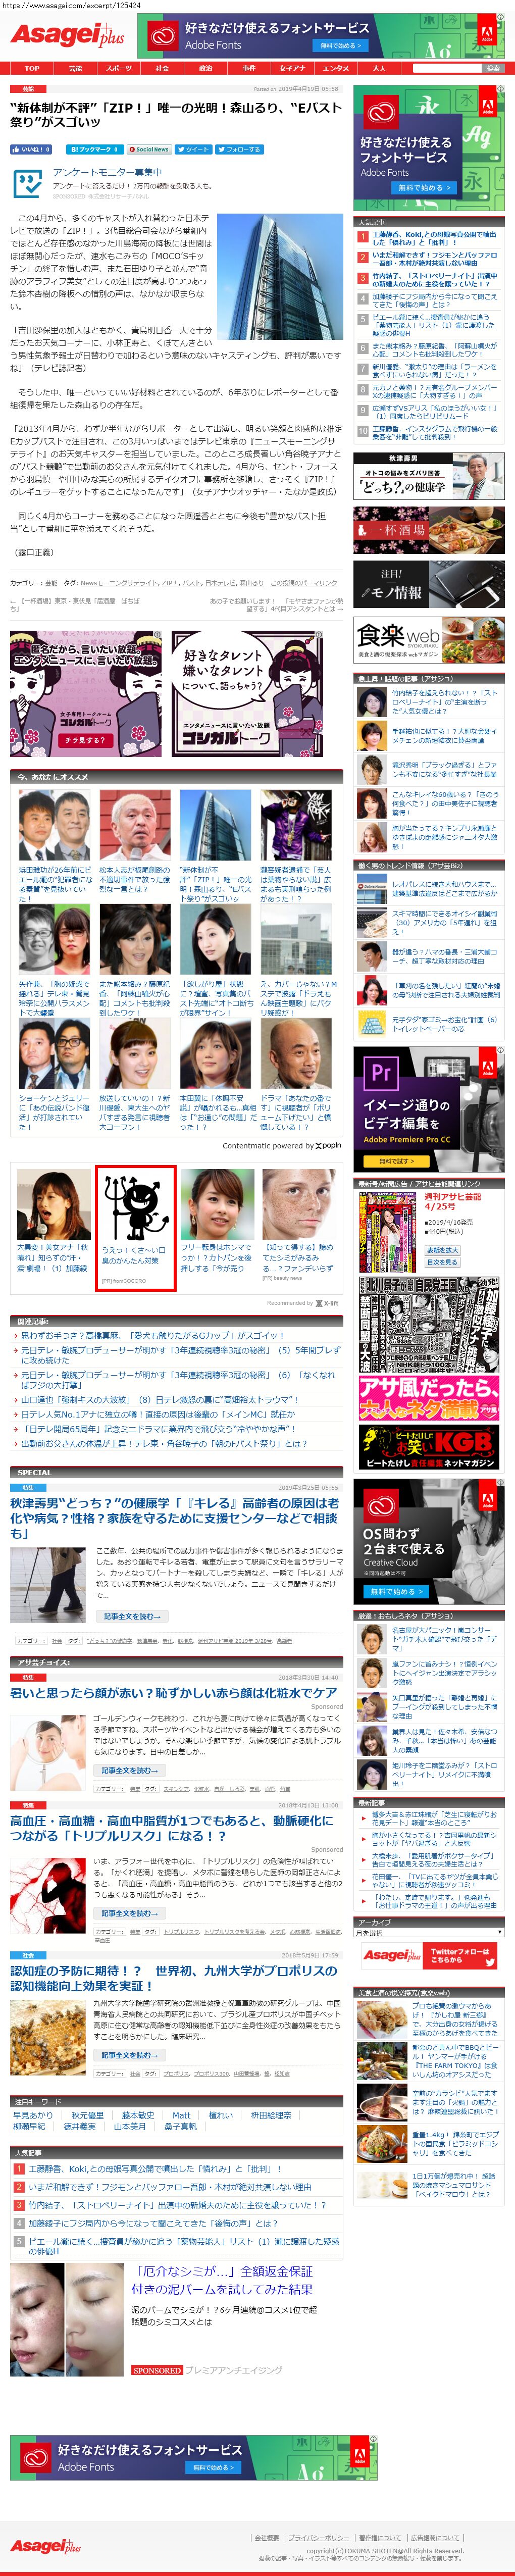This screenshot has width=515, height=2576.
Task: Open the 注目!モノ情報 sidebar banner
Action: click(428, 585)
